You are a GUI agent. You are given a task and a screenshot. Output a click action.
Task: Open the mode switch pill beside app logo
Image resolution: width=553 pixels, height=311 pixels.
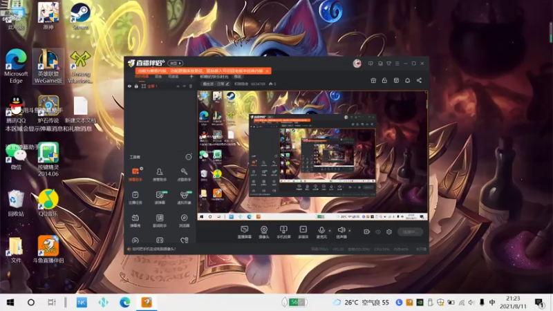(175, 63)
